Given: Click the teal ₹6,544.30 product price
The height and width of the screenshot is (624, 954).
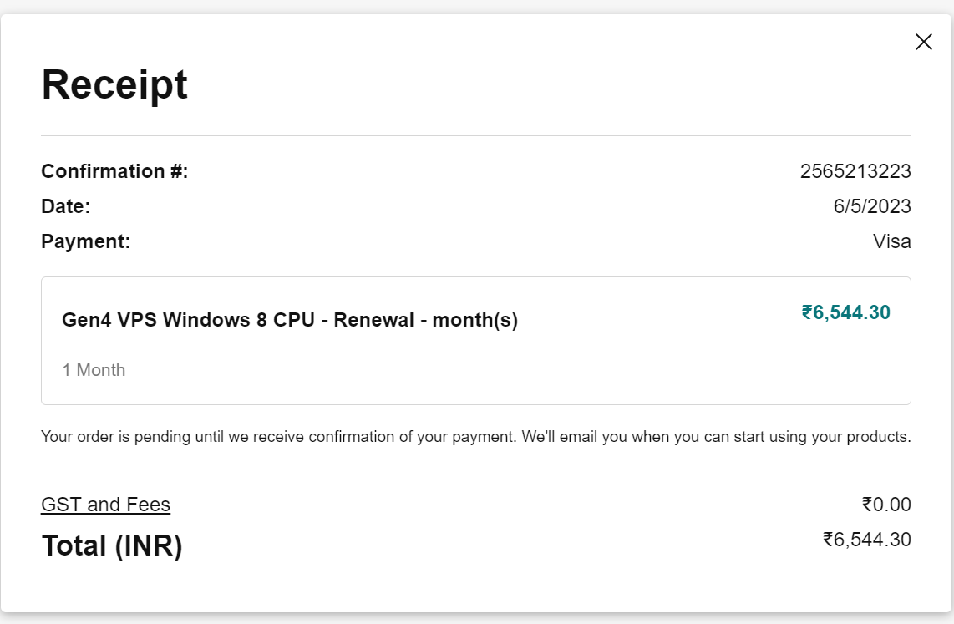Looking at the screenshot, I should [845, 313].
